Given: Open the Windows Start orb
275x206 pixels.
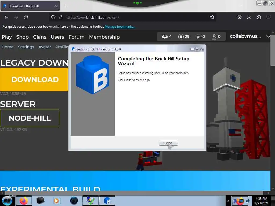Looking at the screenshot, I should 7,201.
